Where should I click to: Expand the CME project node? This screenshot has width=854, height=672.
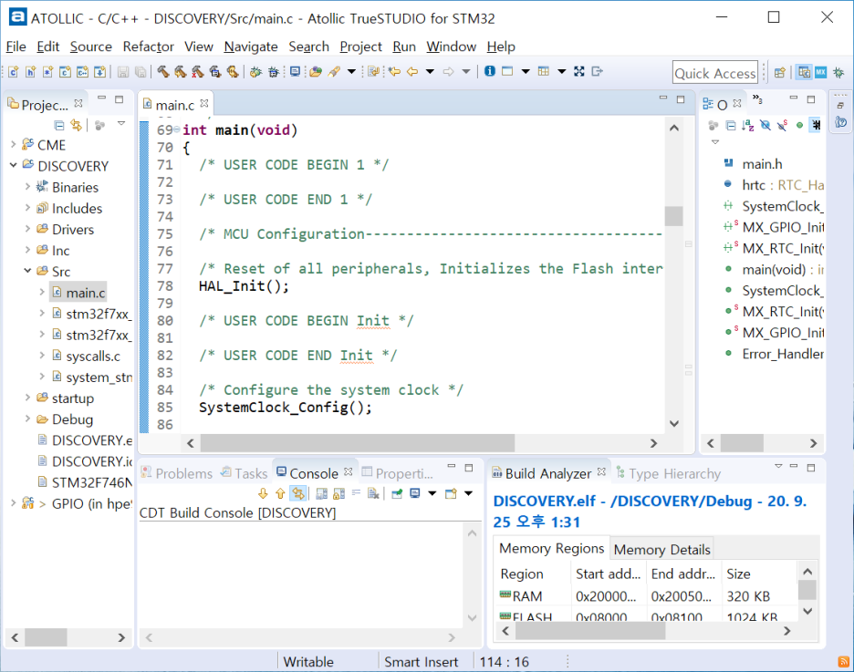coord(13,145)
